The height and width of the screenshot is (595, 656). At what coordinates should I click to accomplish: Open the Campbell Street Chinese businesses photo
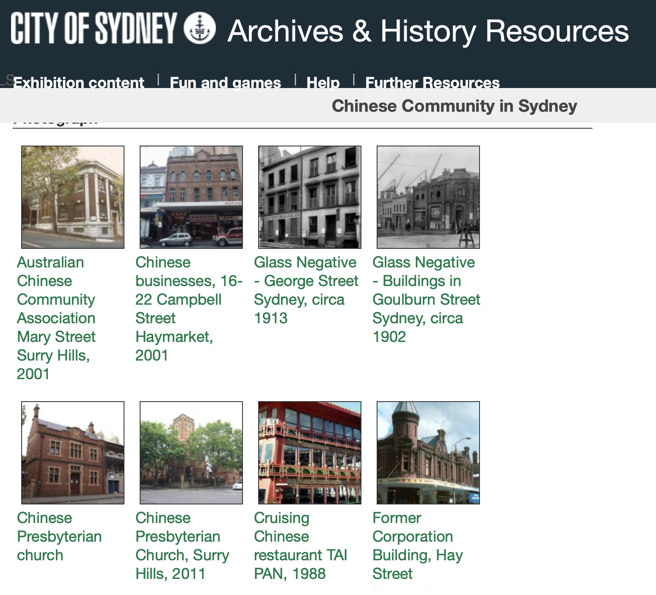[x=191, y=197]
